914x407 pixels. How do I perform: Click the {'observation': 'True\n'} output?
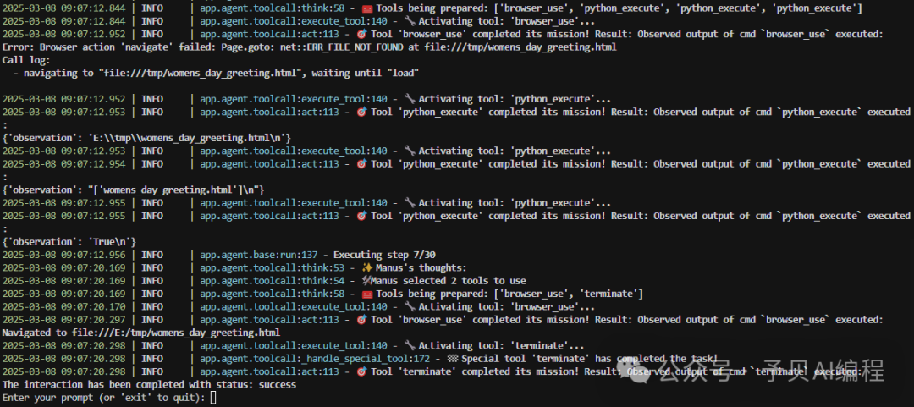69,242
